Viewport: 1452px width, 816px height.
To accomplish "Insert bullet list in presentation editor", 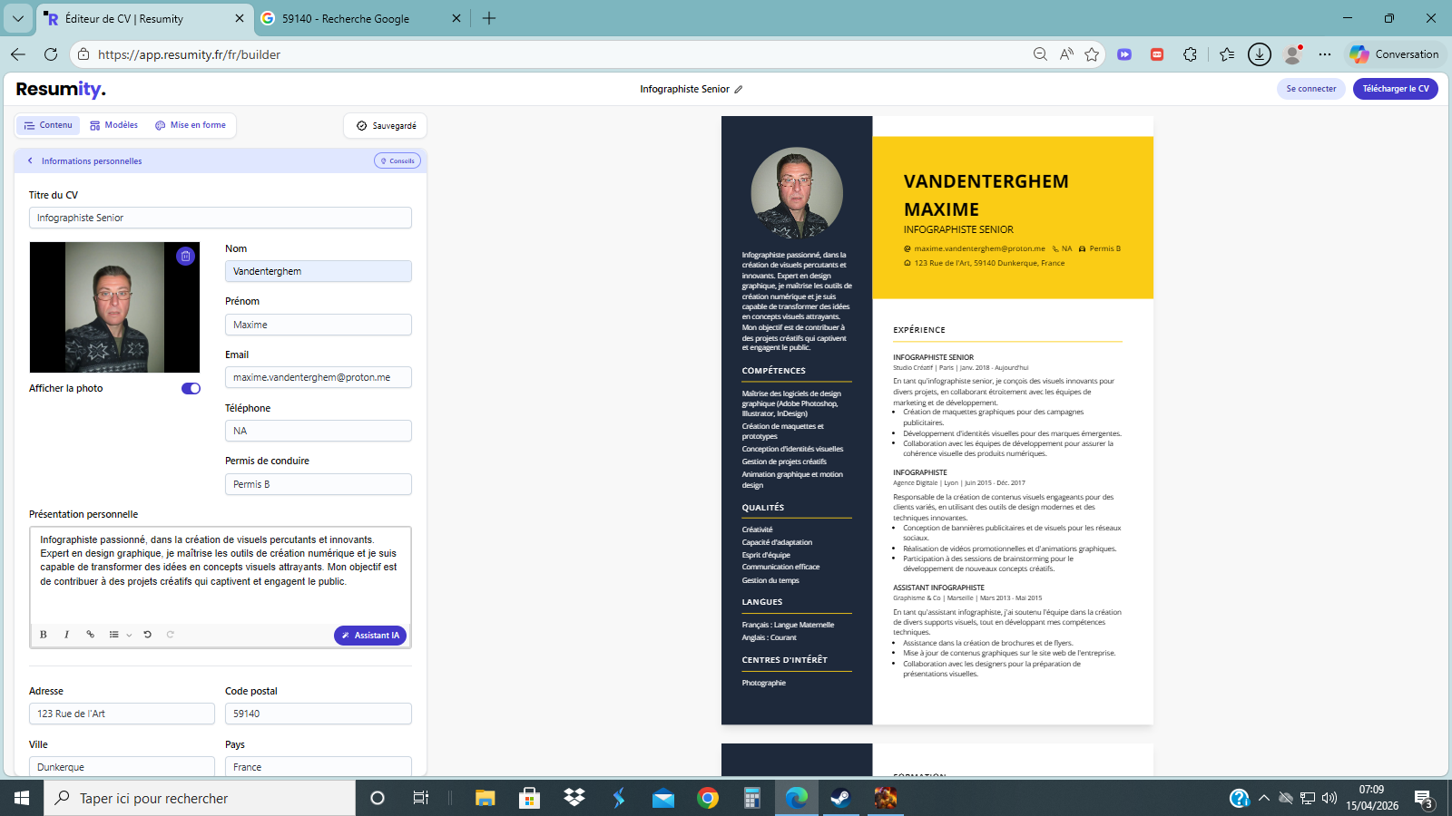I will click(113, 635).
